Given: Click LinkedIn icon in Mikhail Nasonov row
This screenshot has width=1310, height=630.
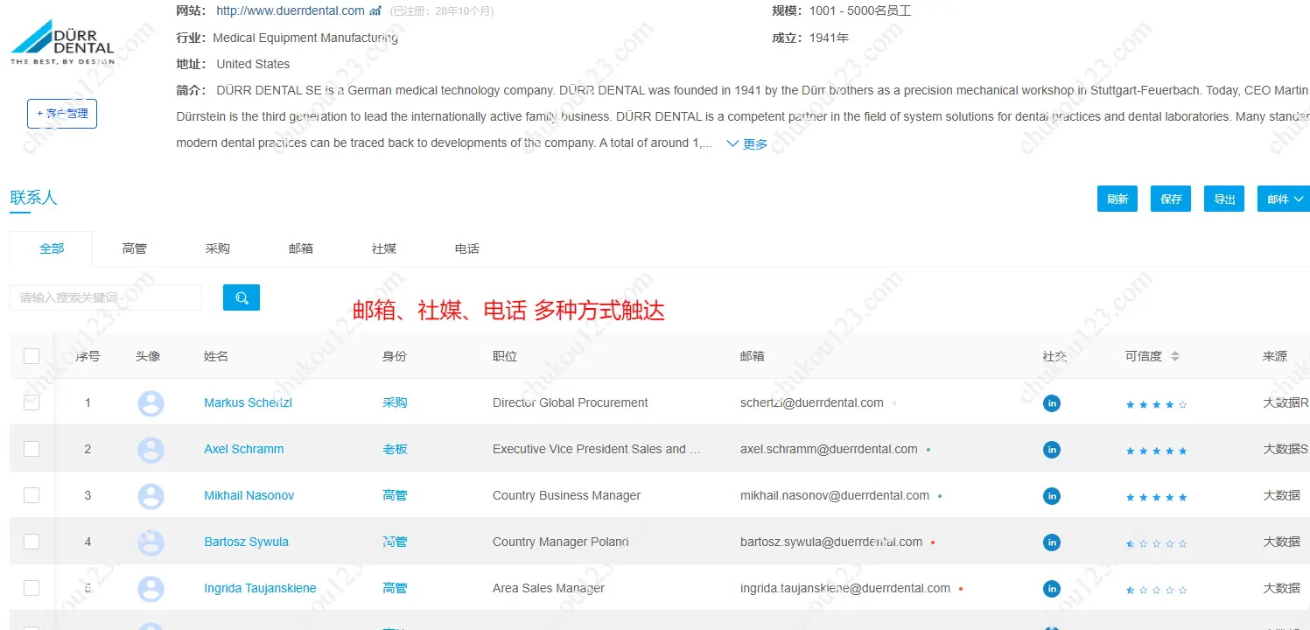Looking at the screenshot, I should 1052,496.
